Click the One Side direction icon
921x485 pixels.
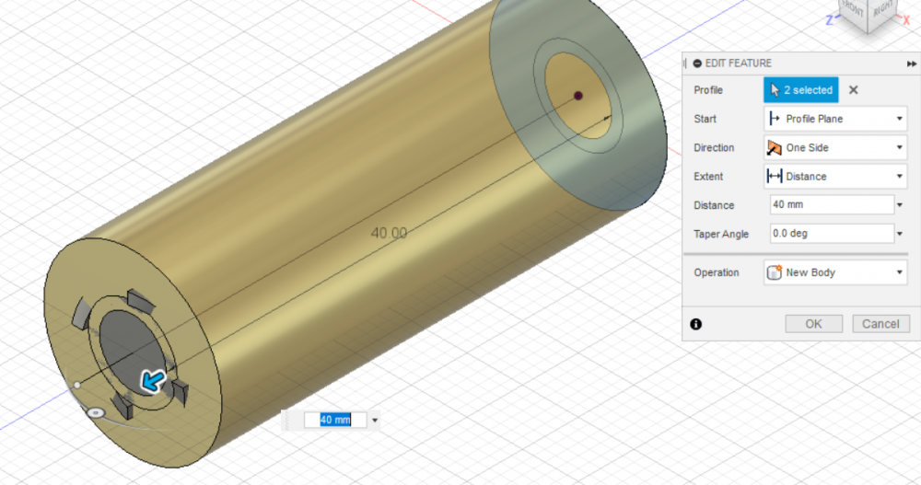click(775, 147)
